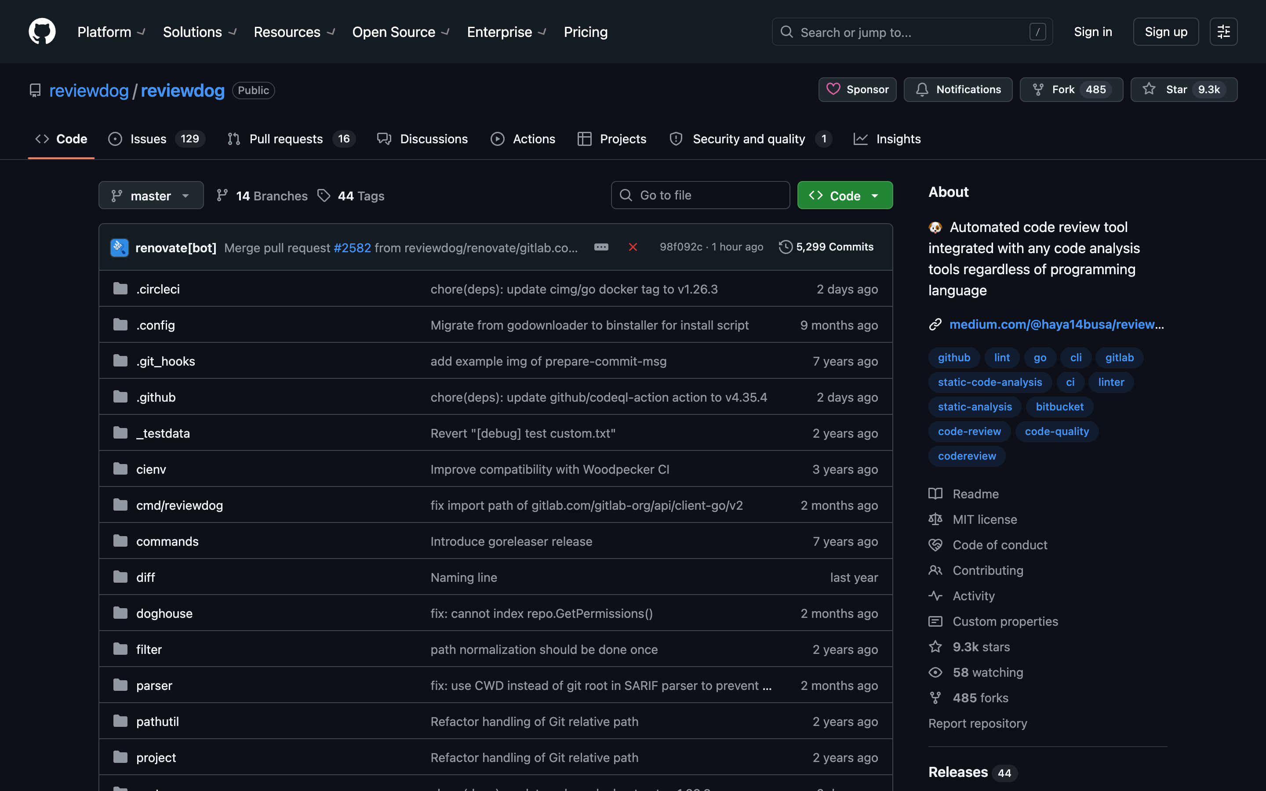
Task: Click the red failed status X icon
Action: click(633, 247)
